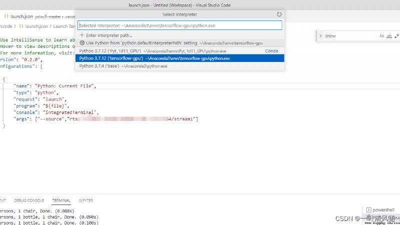Image resolution: width=400 pixels, height=225 pixels.
Task: Pick Python 3.7.12 Pyt_1d11_GPU interpreter
Action: click(180, 51)
